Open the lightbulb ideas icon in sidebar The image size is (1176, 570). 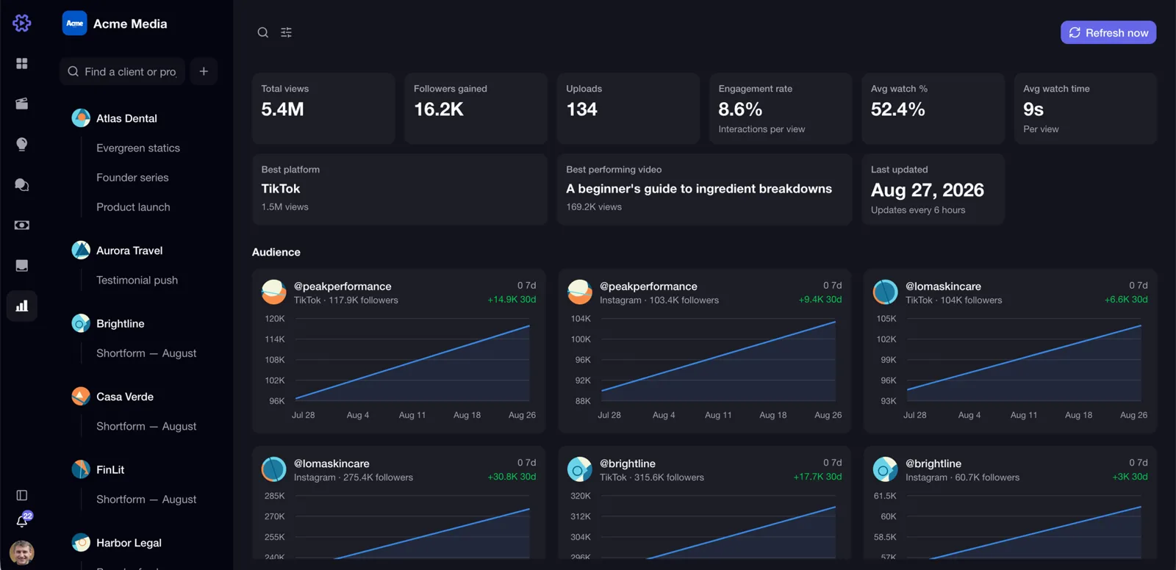(22, 144)
